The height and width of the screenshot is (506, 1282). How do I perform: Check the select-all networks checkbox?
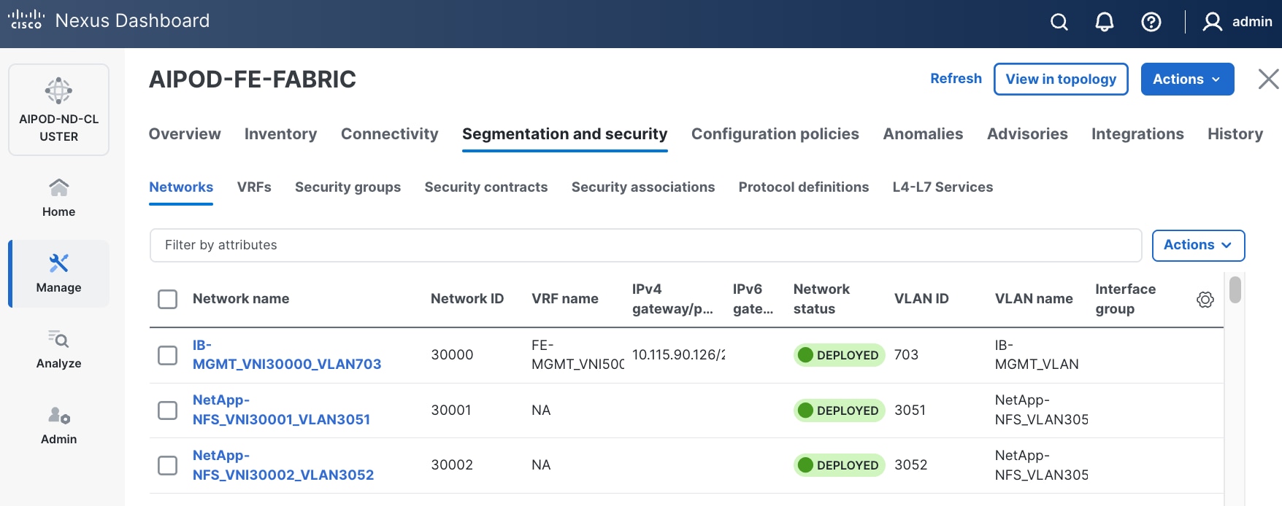point(168,299)
